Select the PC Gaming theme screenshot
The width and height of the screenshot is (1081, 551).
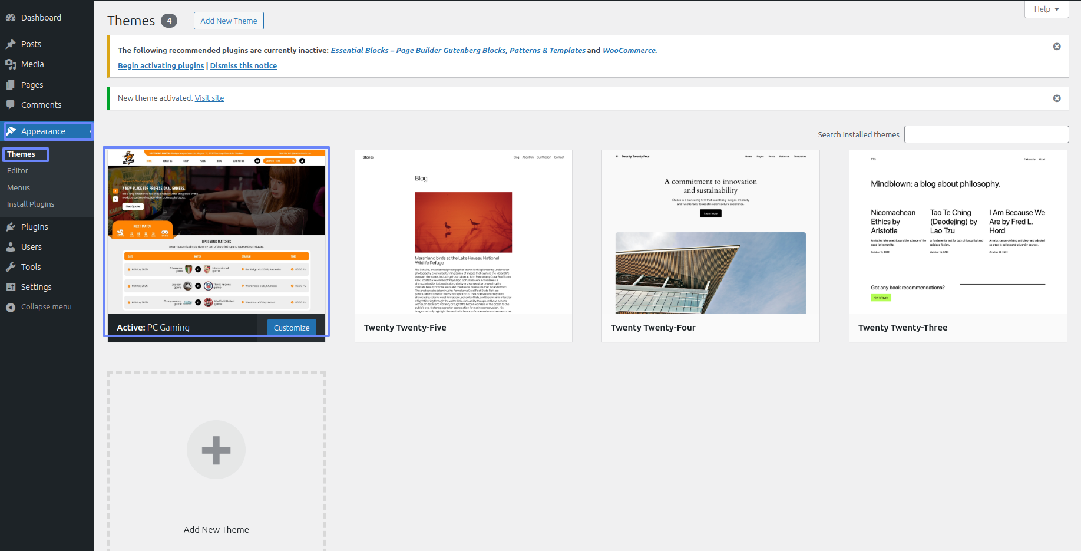[216, 232]
